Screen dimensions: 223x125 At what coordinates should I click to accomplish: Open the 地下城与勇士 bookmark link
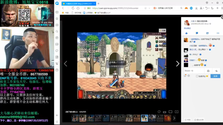(x=102, y=13)
